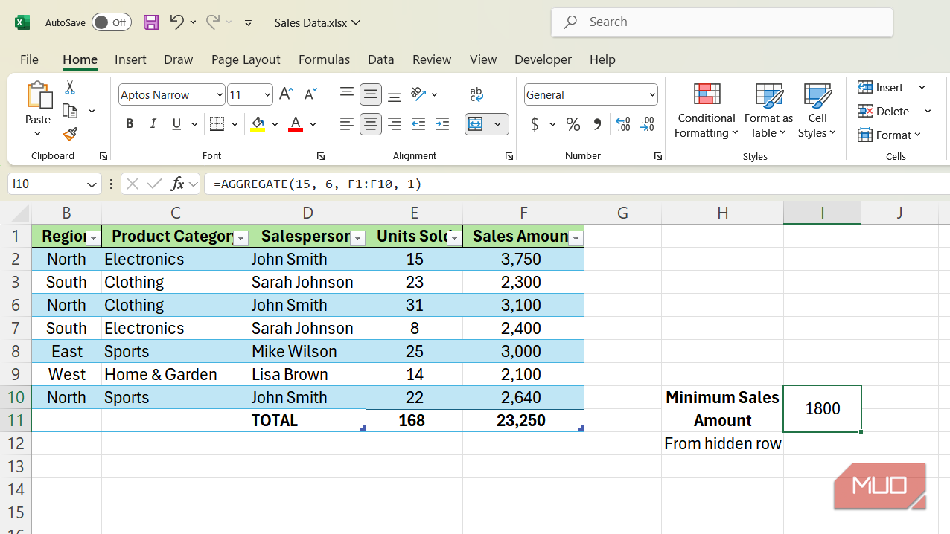Toggle Merge & Center button
This screenshot has height=534, width=950.
pos(476,124)
